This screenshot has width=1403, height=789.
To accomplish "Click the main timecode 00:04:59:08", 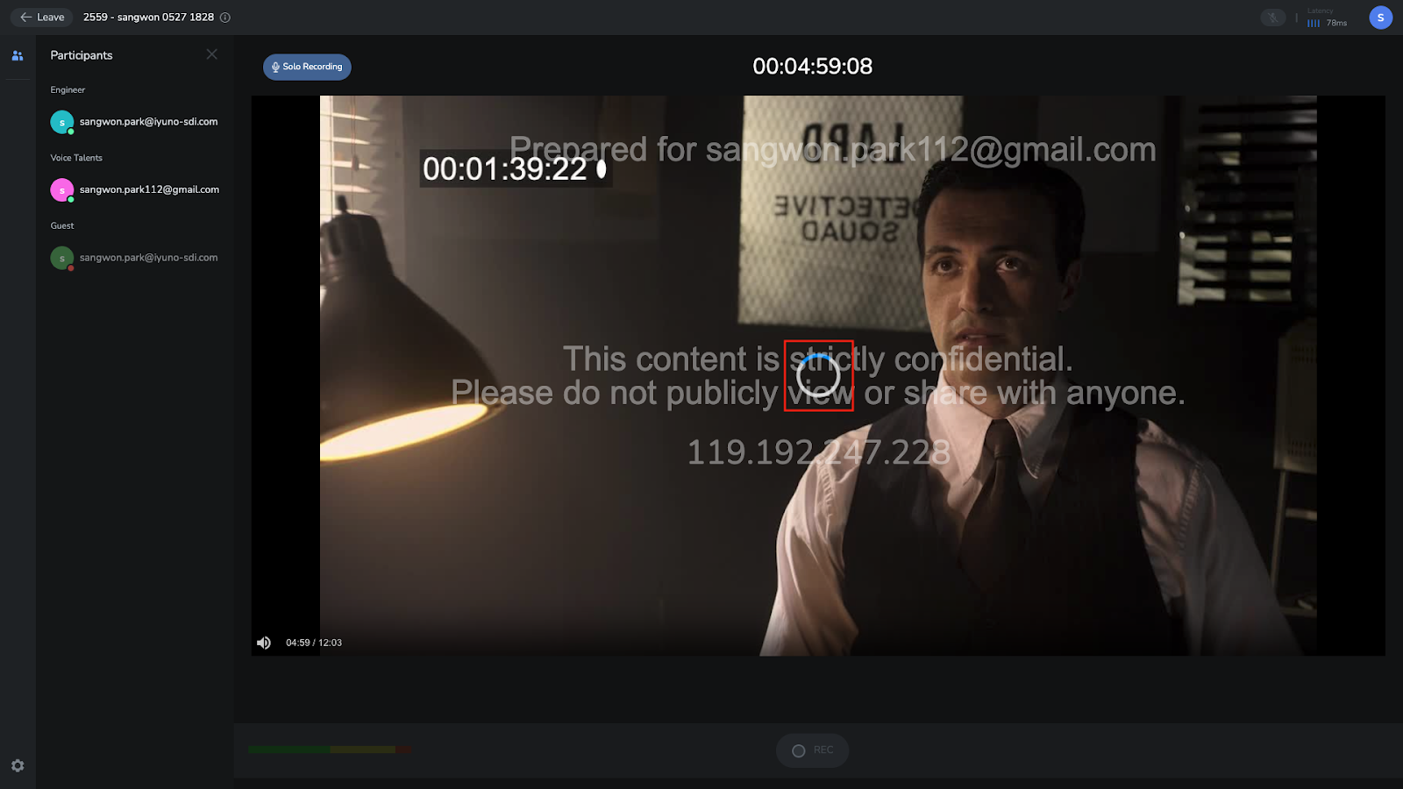I will click(x=813, y=67).
